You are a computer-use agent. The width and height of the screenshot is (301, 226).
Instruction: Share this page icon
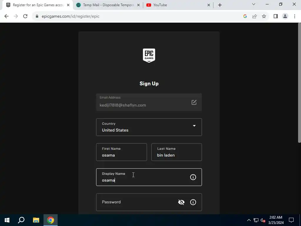click(x=255, y=16)
